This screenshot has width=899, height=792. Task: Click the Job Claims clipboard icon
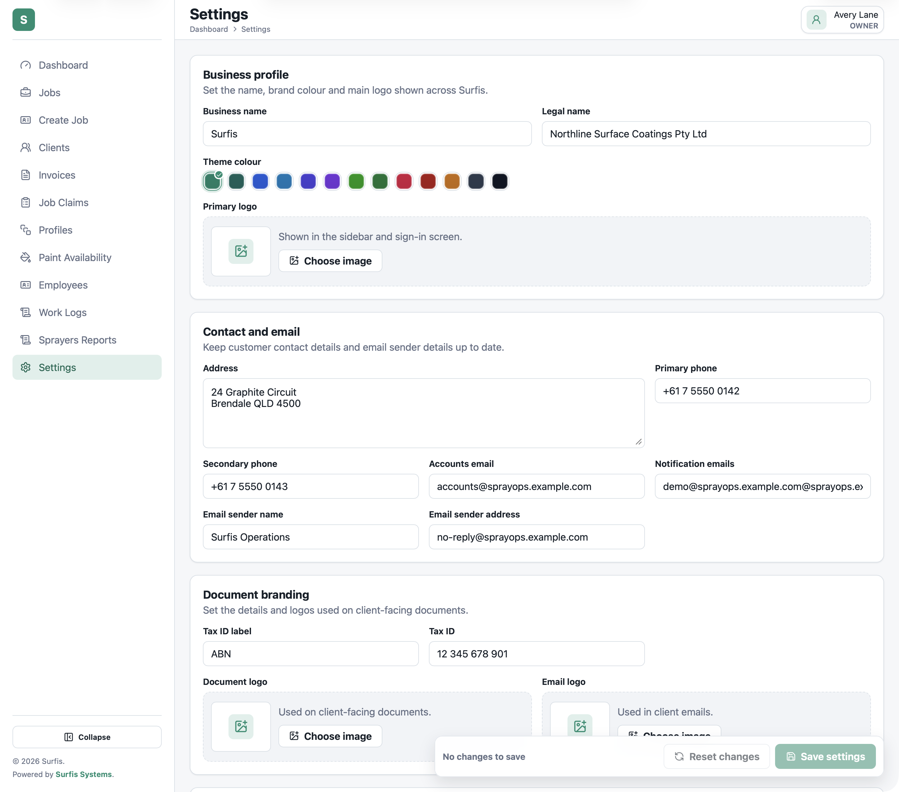click(26, 202)
